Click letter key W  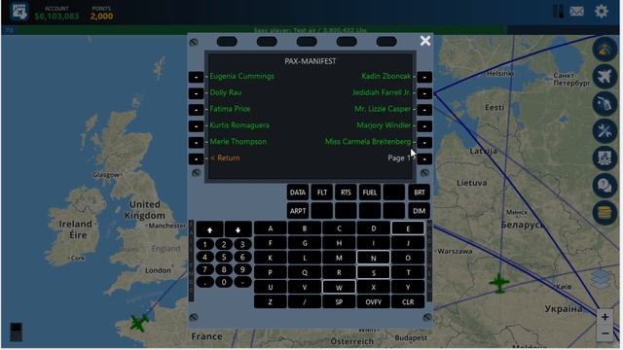pyautogui.click(x=339, y=288)
